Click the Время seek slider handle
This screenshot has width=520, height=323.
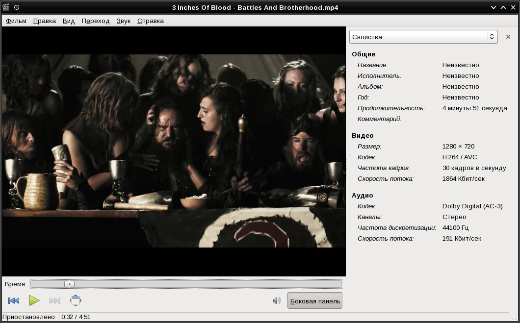(x=69, y=284)
